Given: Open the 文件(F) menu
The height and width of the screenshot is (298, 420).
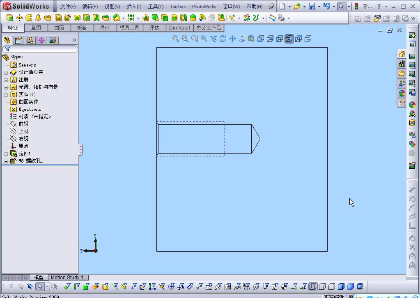Looking at the screenshot, I should 68,7.
